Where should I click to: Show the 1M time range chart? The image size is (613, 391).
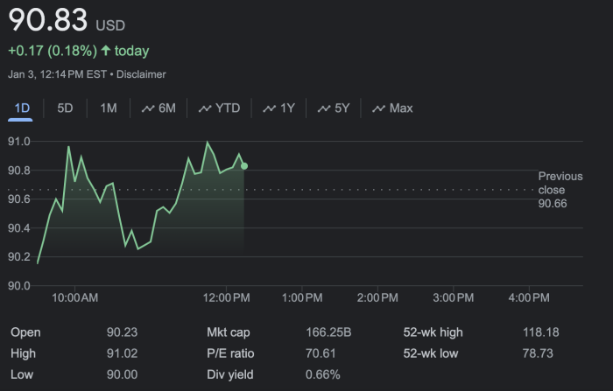pyautogui.click(x=108, y=108)
